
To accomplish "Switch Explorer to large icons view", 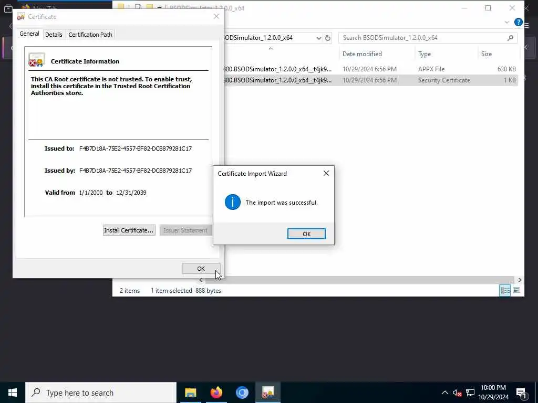I will 516,291.
